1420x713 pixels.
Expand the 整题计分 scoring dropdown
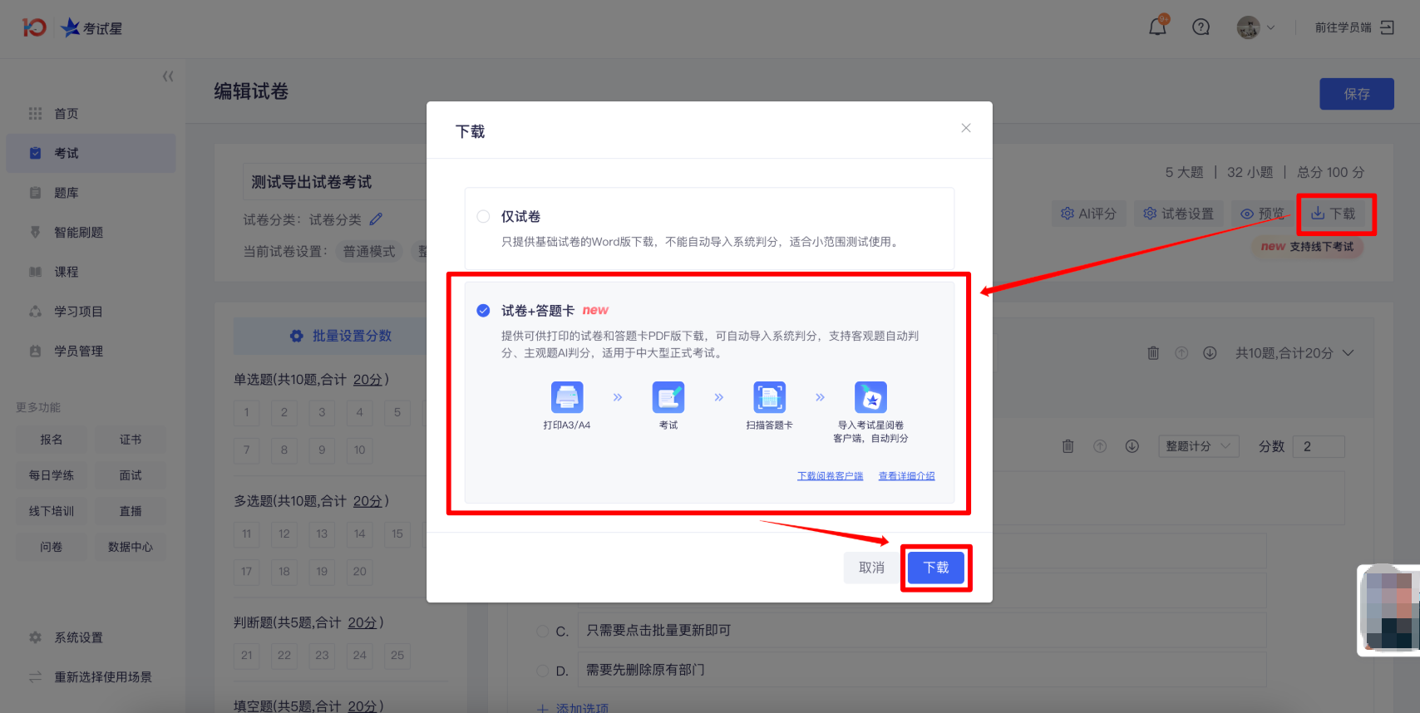point(1198,446)
